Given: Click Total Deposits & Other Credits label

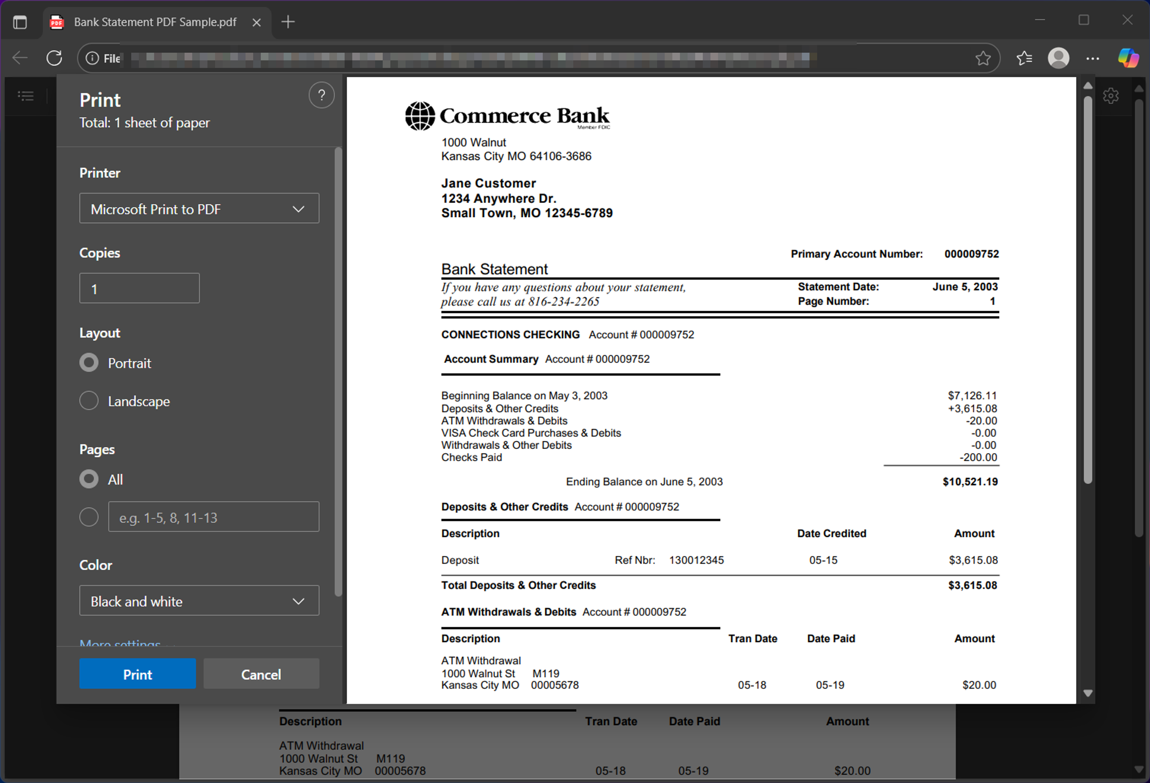Looking at the screenshot, I should click(519, 585).
